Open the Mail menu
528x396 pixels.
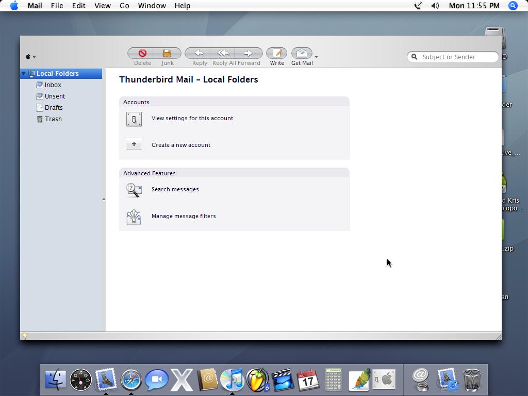(x=35, y=6)
